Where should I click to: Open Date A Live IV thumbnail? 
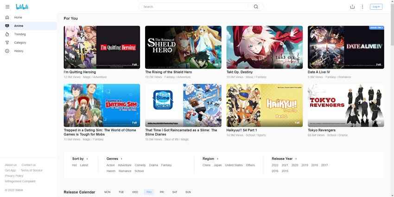(x=346, y=47)
